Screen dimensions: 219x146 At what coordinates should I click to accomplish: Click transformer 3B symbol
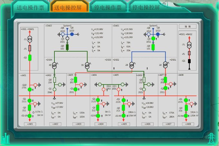click(x=87, y=65)
